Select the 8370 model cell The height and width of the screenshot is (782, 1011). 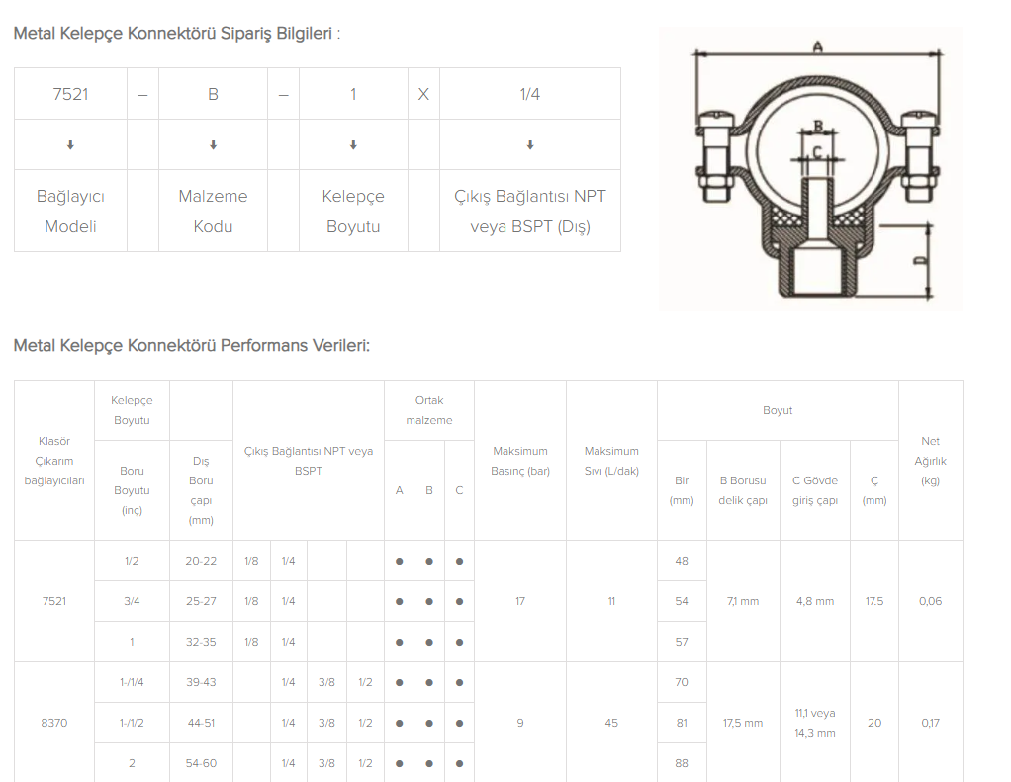point(54,723)
